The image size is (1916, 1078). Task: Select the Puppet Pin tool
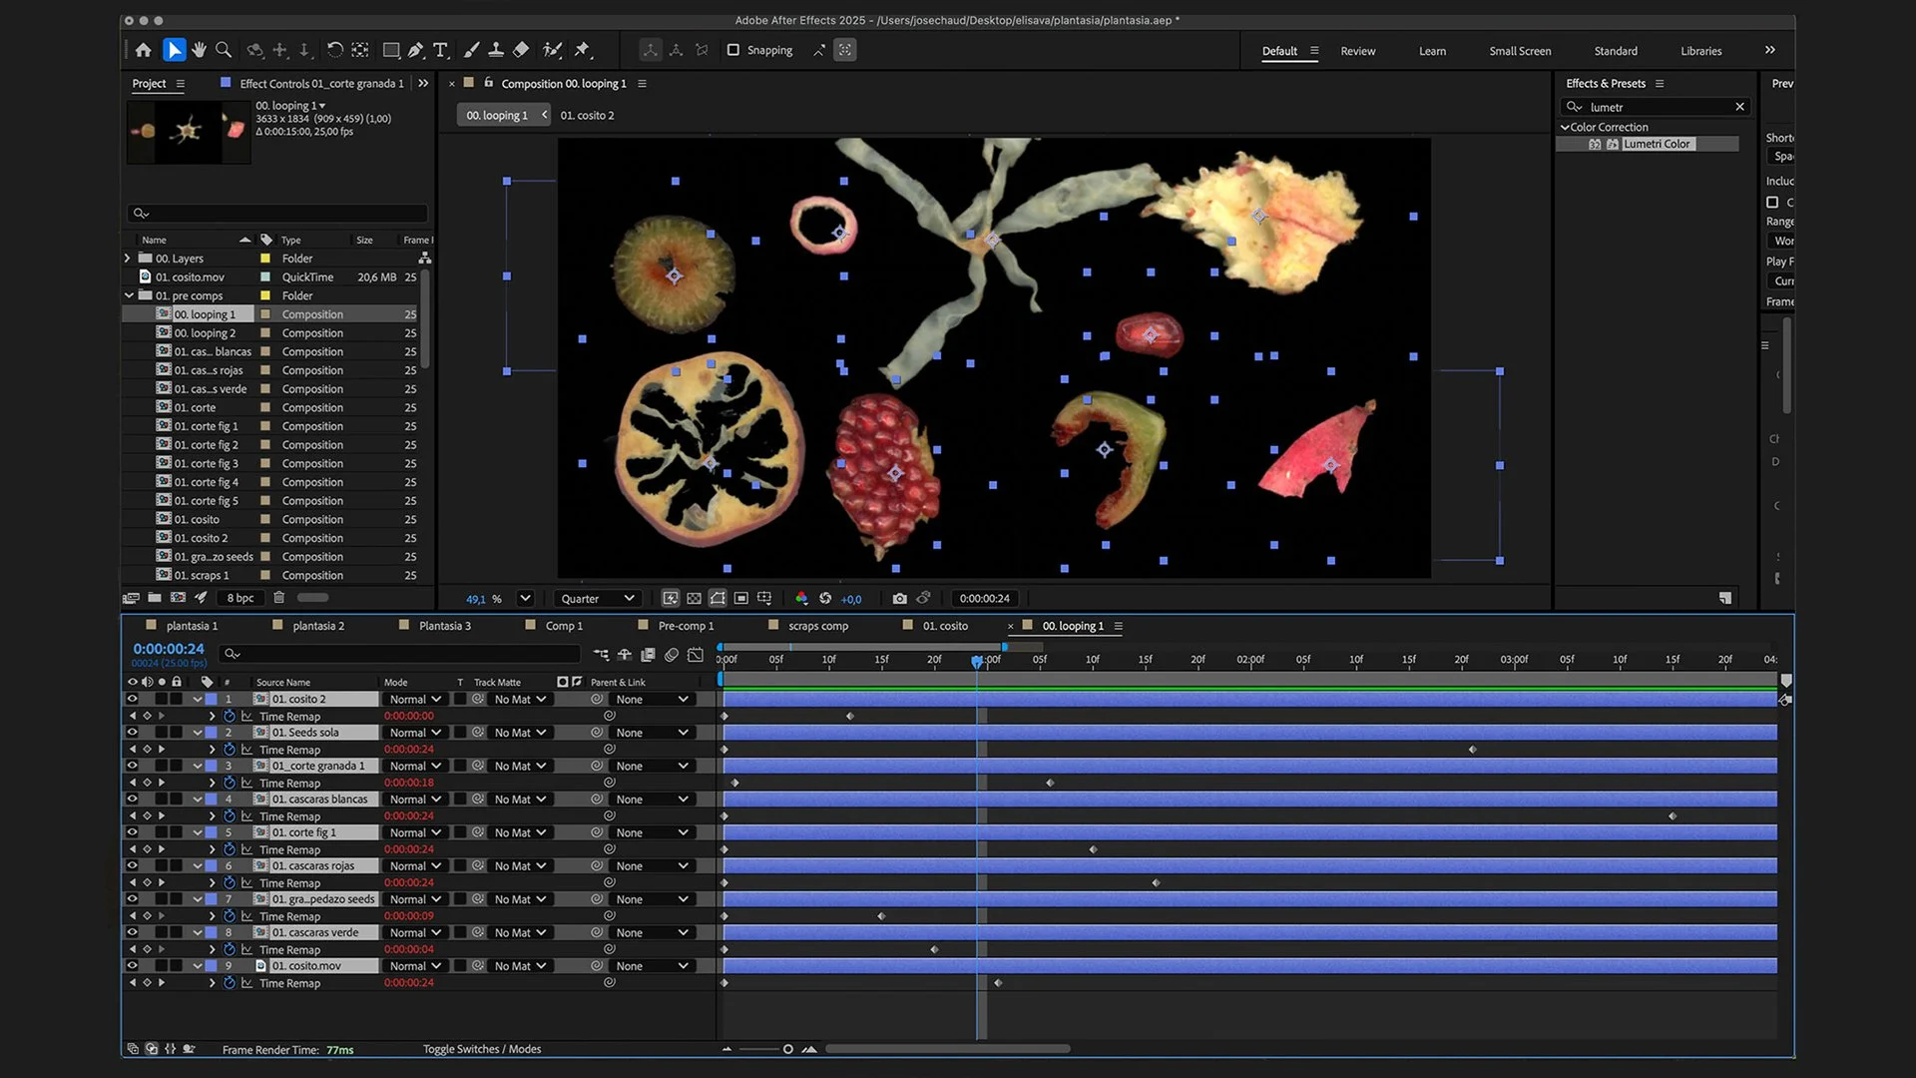coord(583,50)
